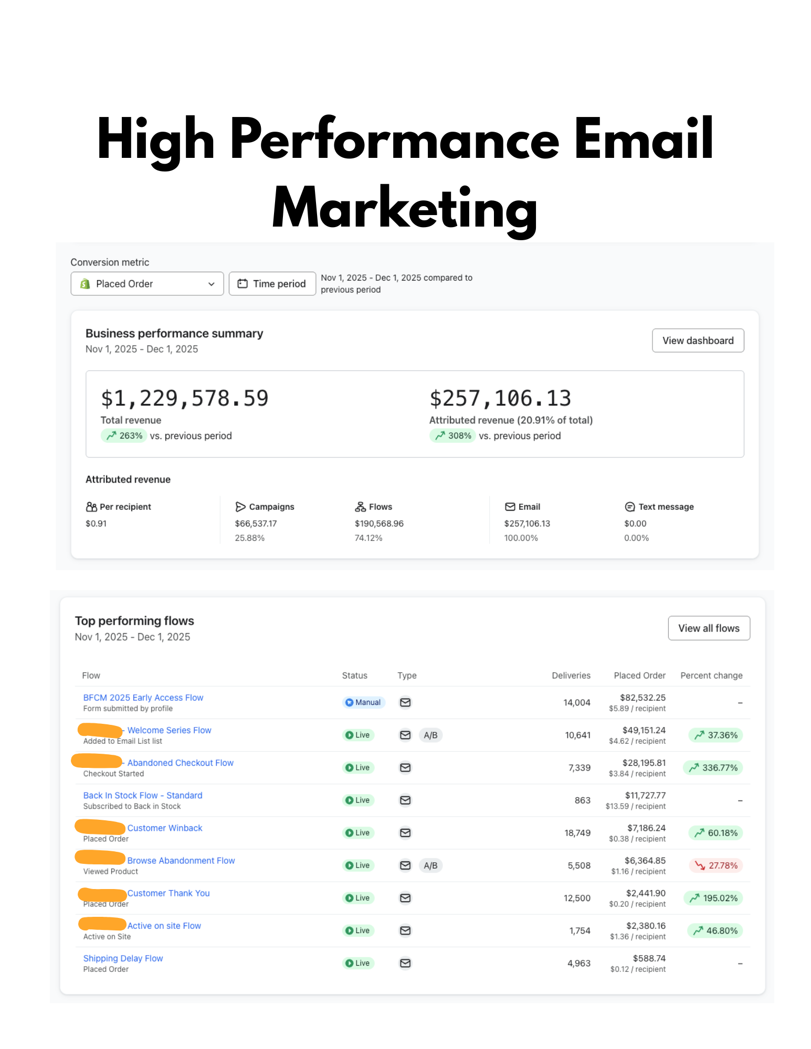This screenshot has width=811, height=1049.
Task: Click the Shipping Delay Flow link
Action: pyautogui.click(x=123, y=958)
